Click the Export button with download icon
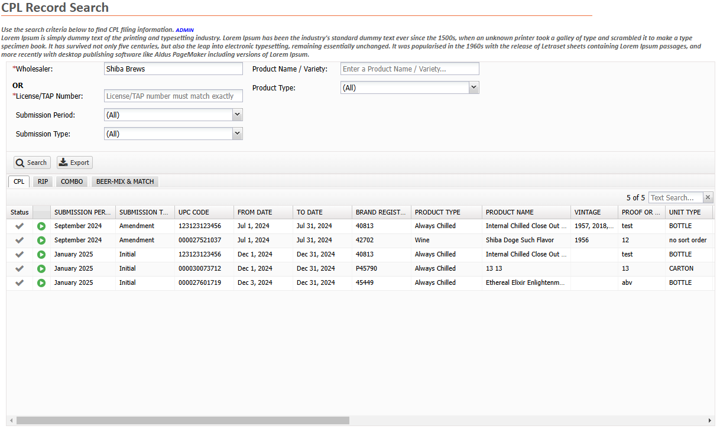Image resolution: width=720 pixels, height=432 pixels. [74, 163]
